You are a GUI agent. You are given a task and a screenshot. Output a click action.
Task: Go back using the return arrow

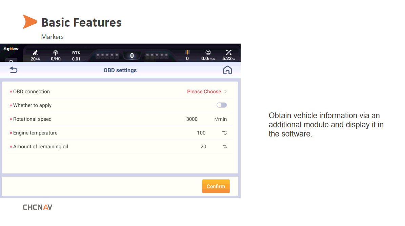[13, 70]
